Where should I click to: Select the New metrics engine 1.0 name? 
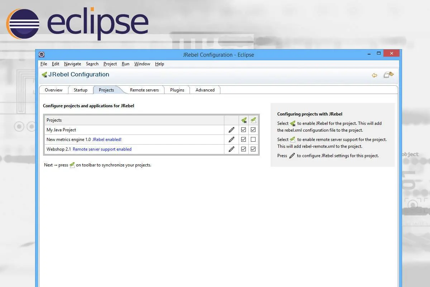tap(68, 140)
